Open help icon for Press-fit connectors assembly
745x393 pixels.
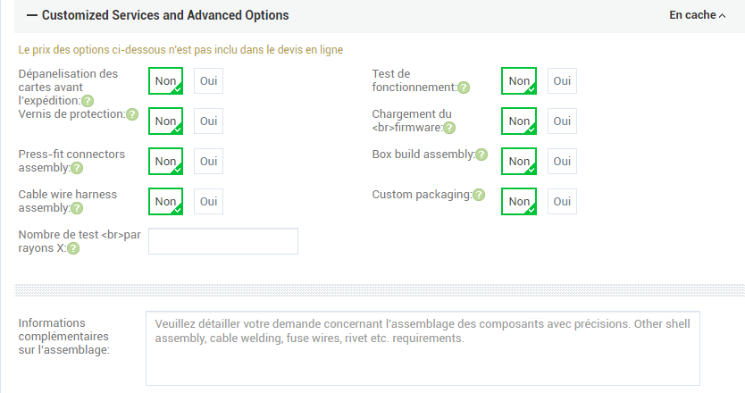[x=77, y=168]
